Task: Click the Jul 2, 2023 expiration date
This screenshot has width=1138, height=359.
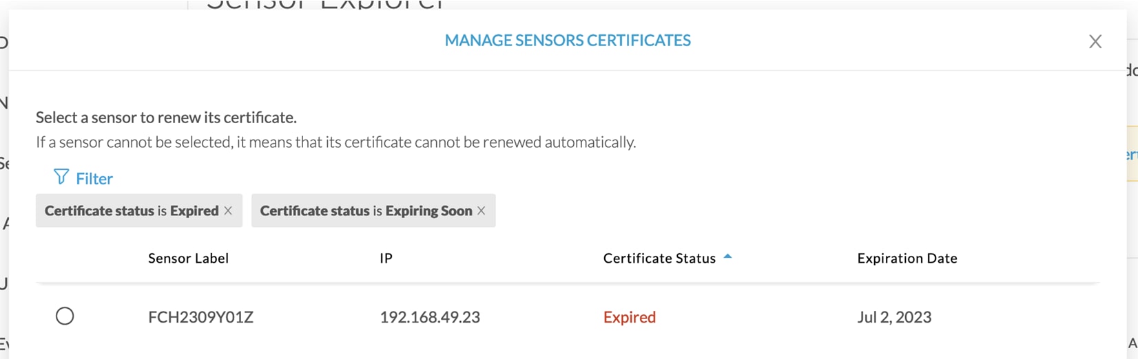Action: [x=894, y=317]
